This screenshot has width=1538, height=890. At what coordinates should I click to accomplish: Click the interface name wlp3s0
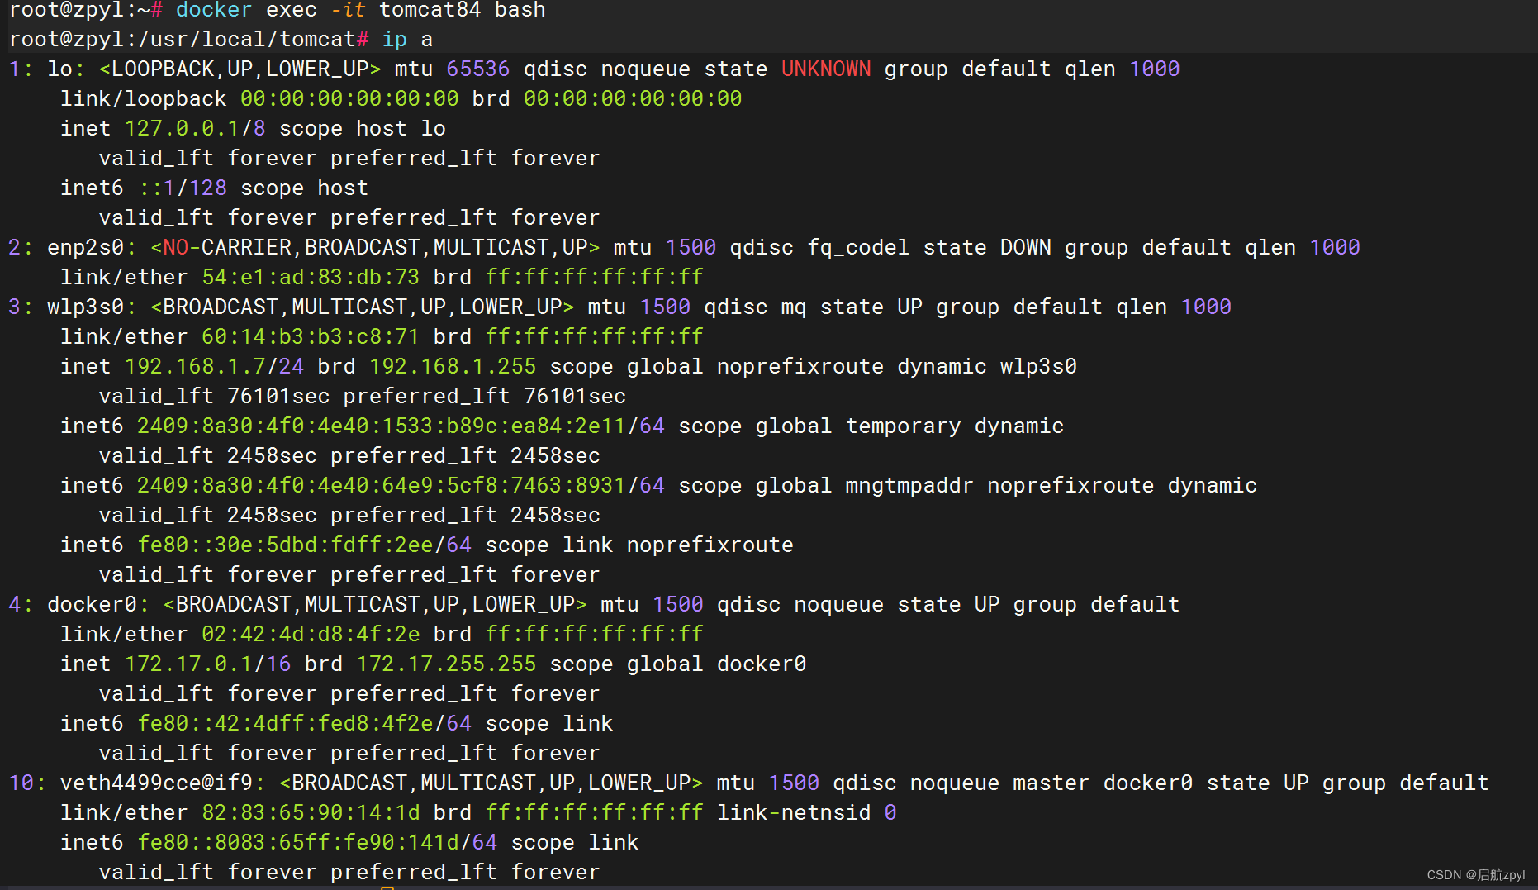85,307
